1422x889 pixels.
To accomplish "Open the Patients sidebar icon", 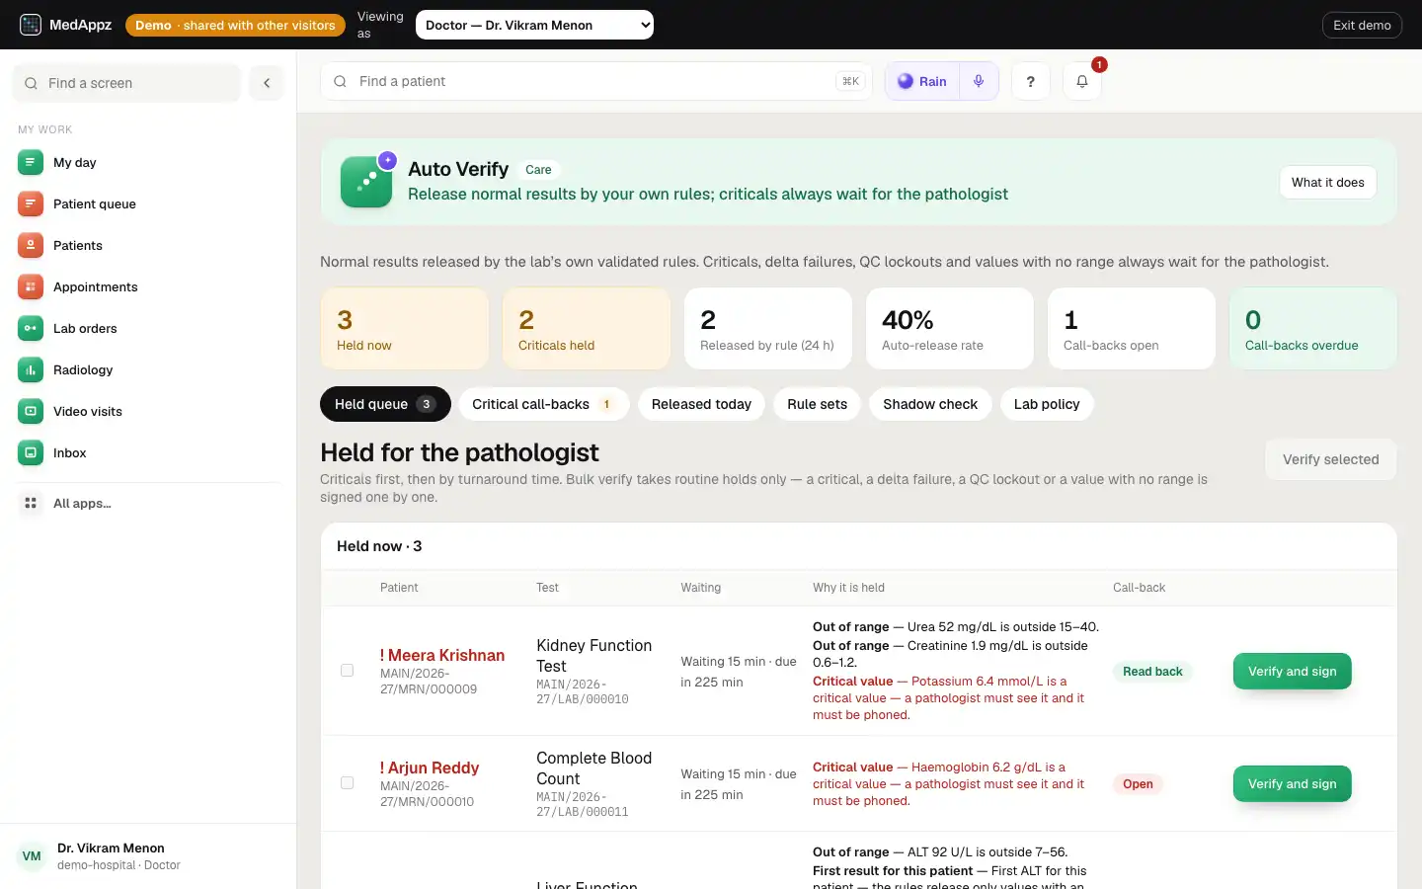I will (x=31, y=245).
